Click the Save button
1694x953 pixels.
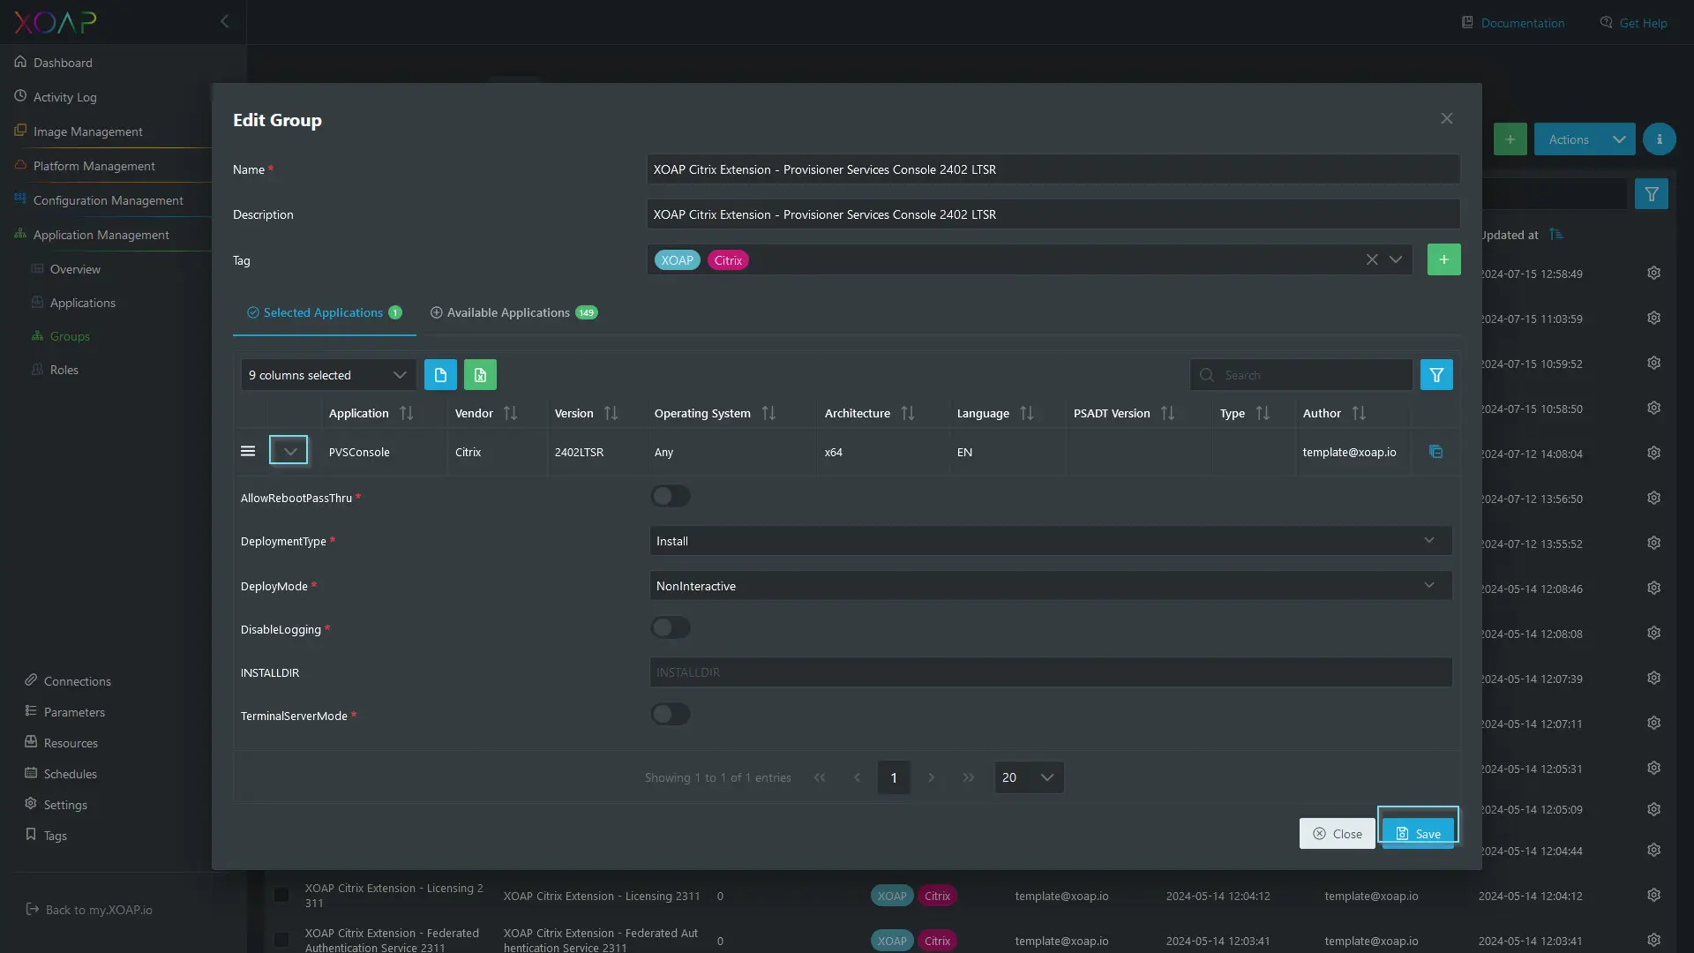tap(1417, 833)
